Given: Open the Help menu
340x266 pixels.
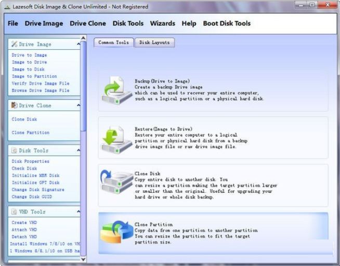Looking at the screenshot, I should click(x=189, y=23).
